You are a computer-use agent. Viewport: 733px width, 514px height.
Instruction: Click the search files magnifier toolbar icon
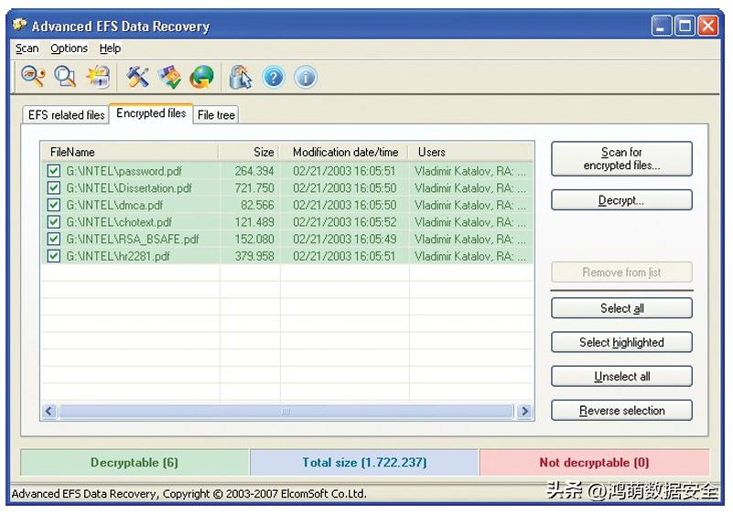[66, 76]
